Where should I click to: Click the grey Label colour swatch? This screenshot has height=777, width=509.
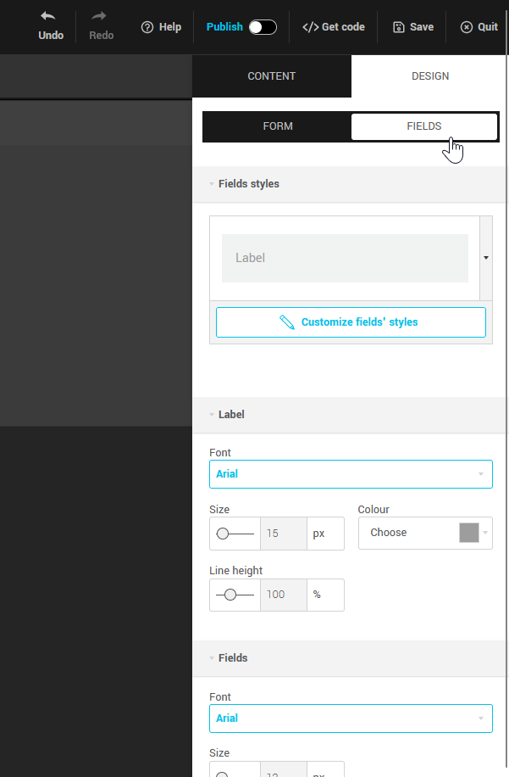(469, 533)
